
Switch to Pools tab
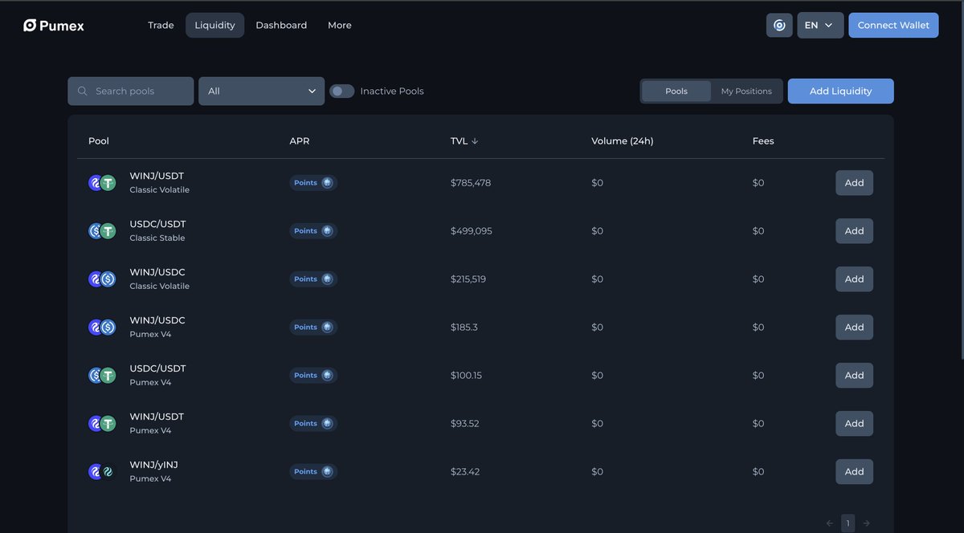(676, 92)
